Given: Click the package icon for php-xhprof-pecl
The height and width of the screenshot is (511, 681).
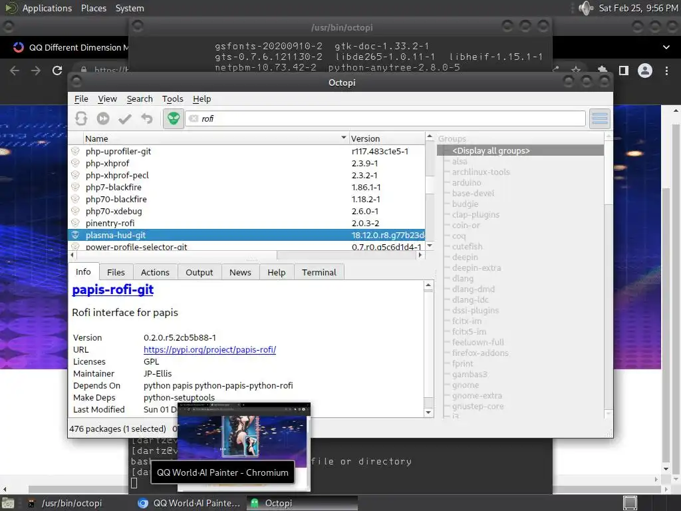Looking at the screenshot, I should (x=76, y=175).
